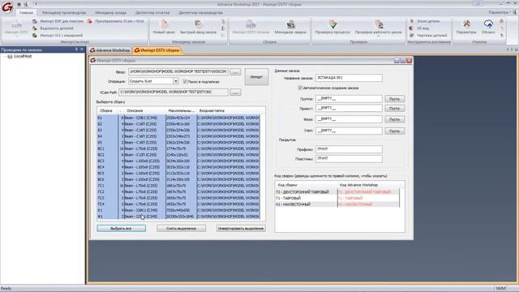The image size is (519, 292).
Task: Pin the Проводник по заказам panel
Action: [x=76, y=49]
